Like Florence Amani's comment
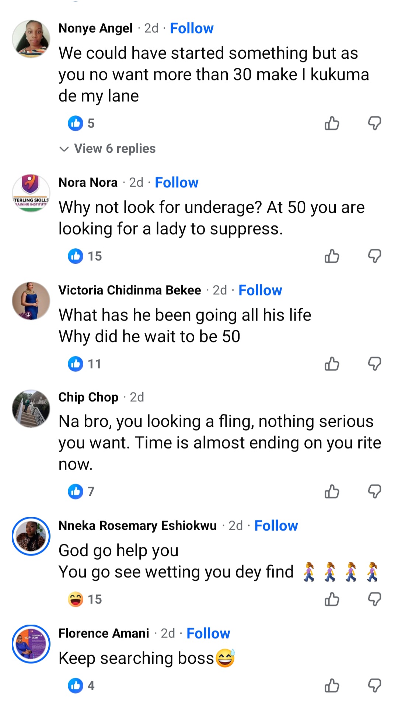The height and width of the screenshot is (705, 398). pos(331,685)
